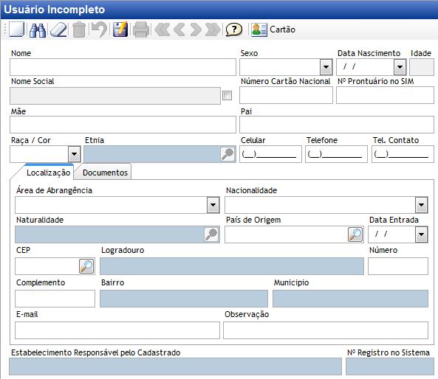
Task: Enable the Nome Social checkbox
Action: coord(227,95)
